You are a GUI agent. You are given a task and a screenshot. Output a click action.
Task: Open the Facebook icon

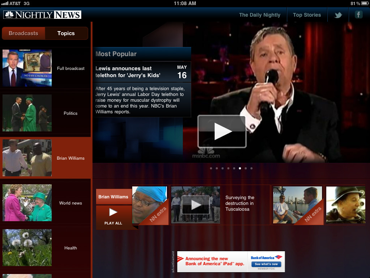click(x=358, y=14)
